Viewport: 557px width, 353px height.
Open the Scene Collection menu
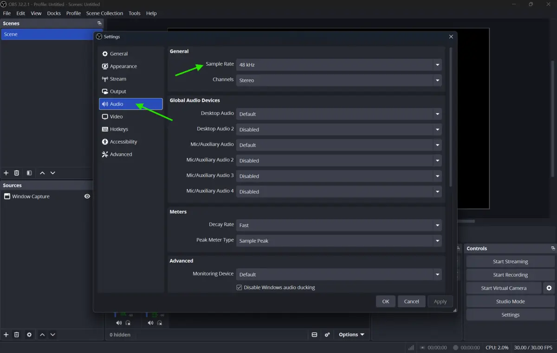pos(104,13)
